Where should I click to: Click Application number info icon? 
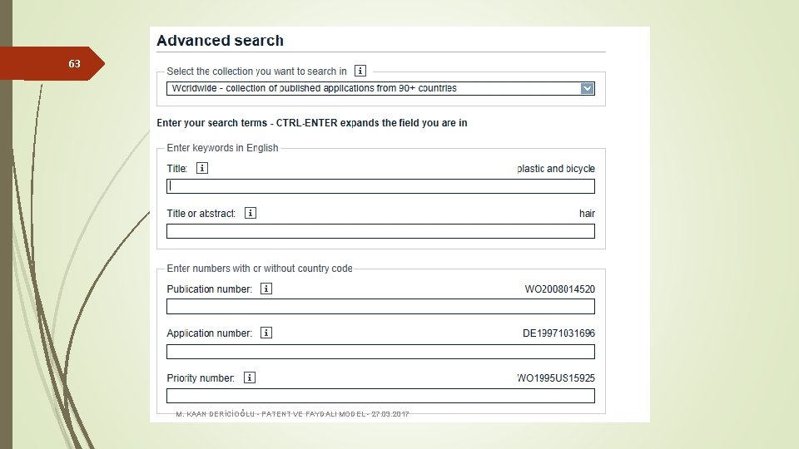click(266, 333)
